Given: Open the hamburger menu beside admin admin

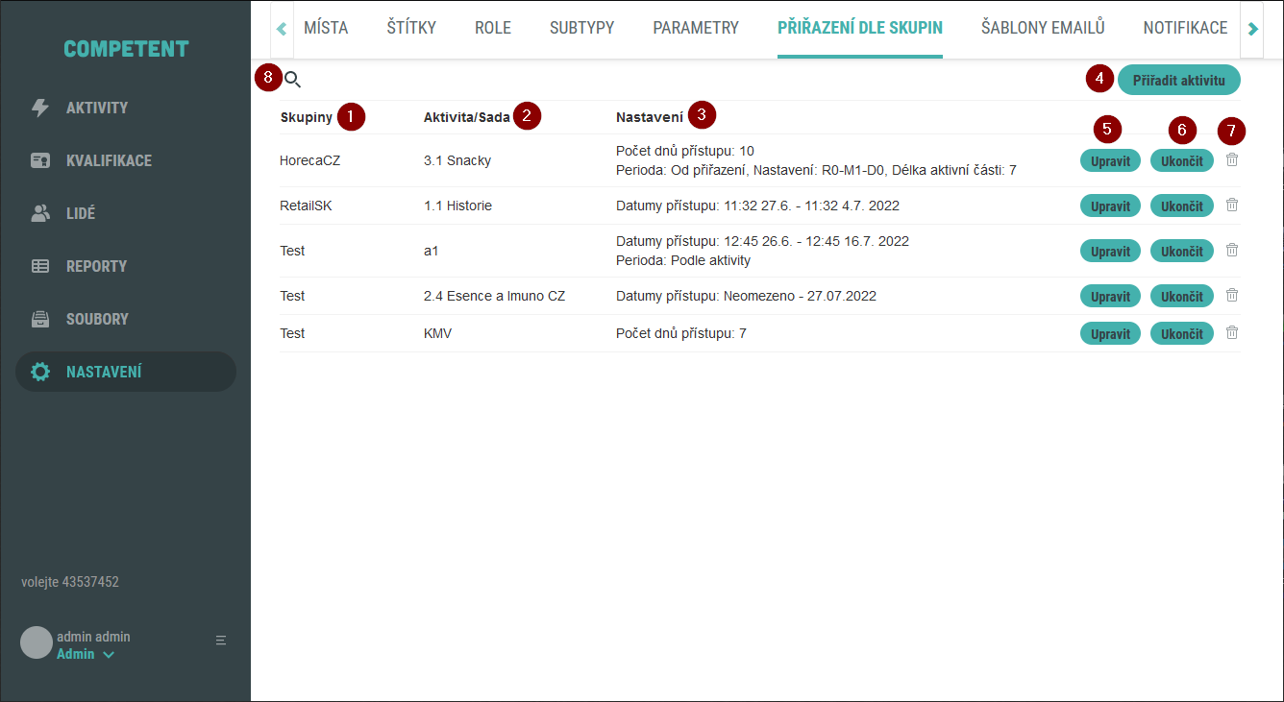Looking at the screenshot, I should point(221,640).
